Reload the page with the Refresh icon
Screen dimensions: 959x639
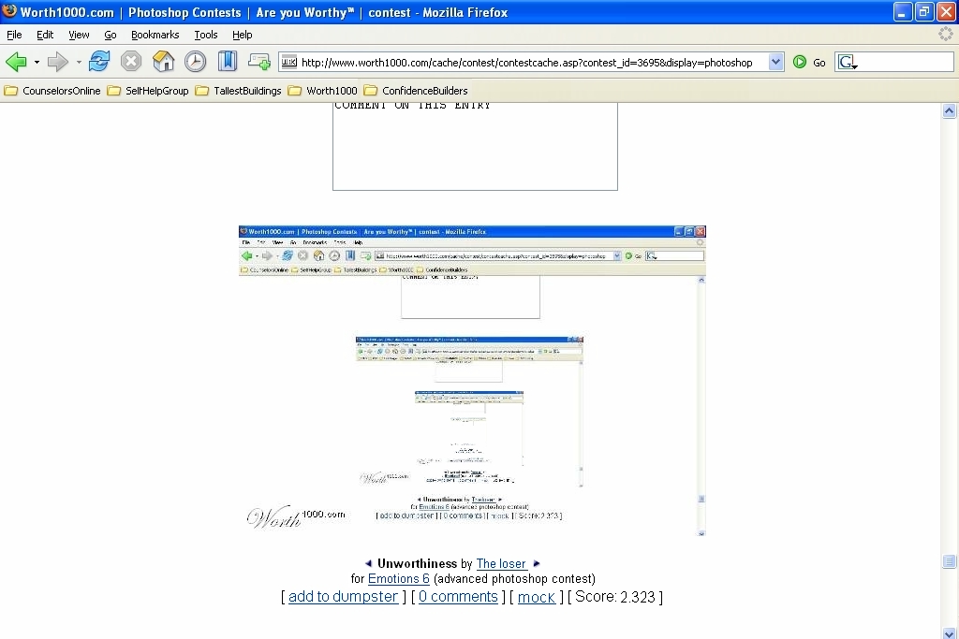pyautogui.click(x=99, y=61)
